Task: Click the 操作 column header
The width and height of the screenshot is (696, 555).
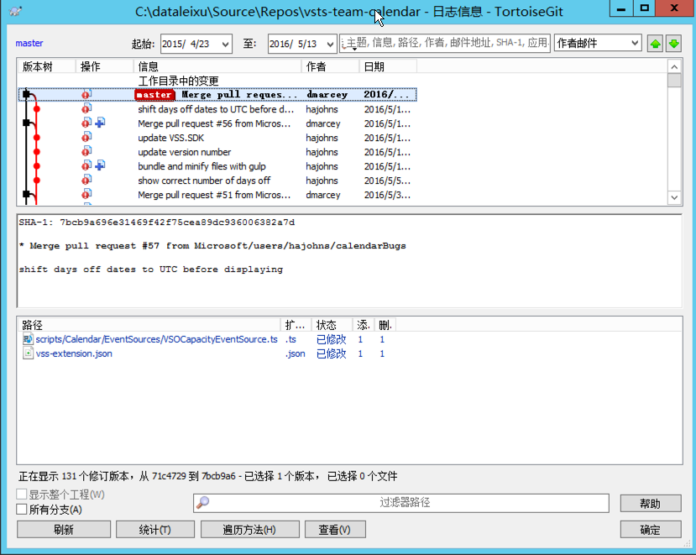Action: coord(104,66)
